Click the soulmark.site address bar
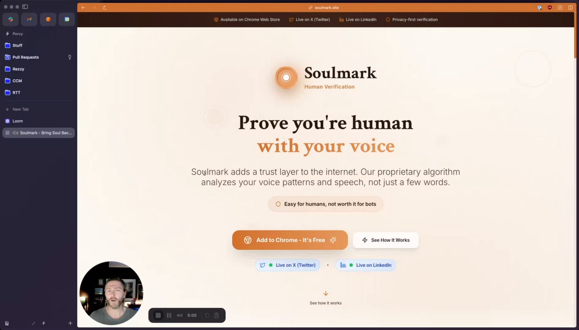 coord(327,8)
